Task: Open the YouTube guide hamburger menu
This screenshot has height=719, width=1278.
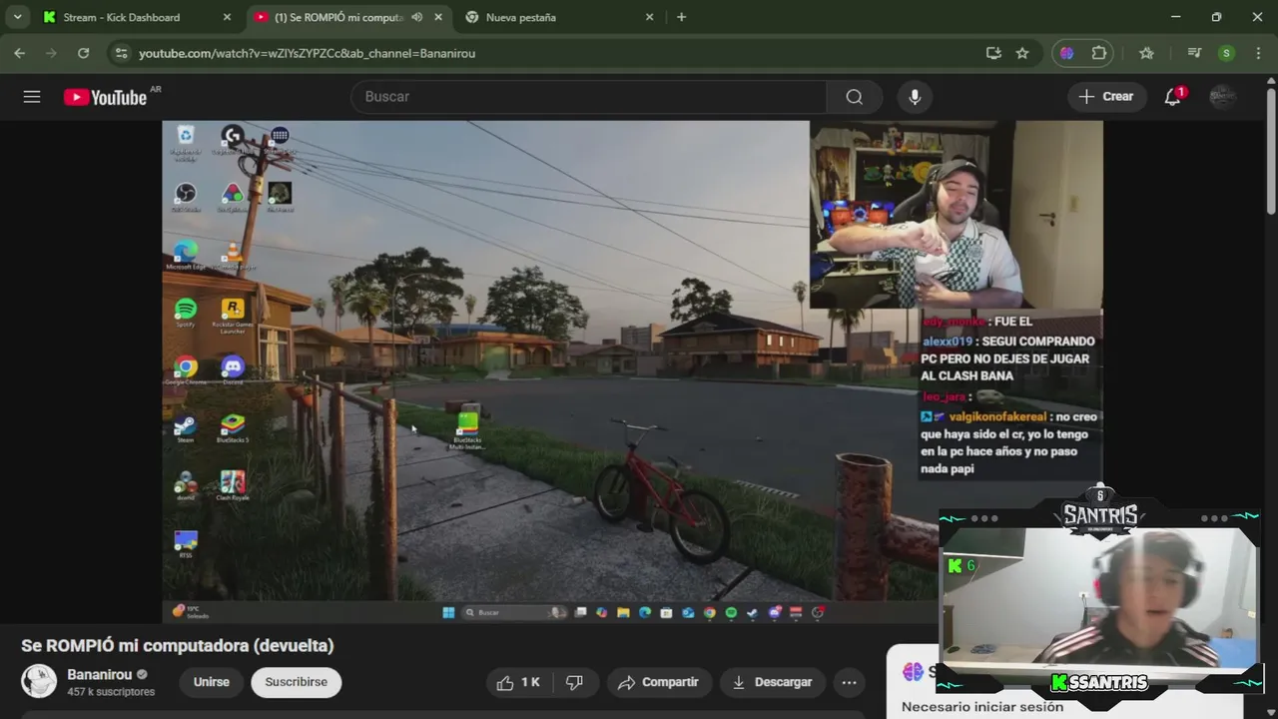Action: (32, 97)
